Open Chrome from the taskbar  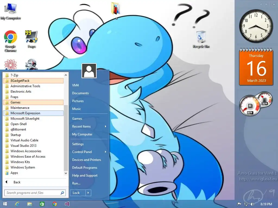(x=55, y=204)
